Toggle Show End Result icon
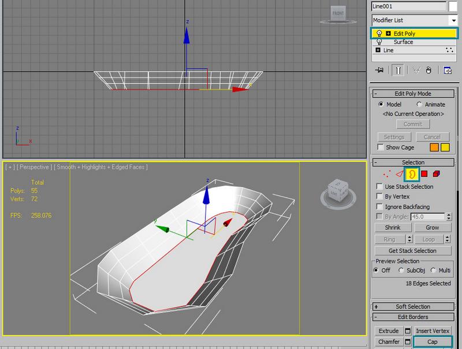462x349 pixels. pos(397,70)
